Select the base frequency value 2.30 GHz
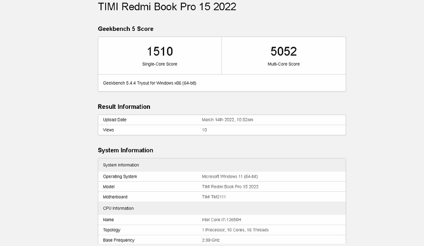Viewport: 424px width, 246px height. (211, 240)
